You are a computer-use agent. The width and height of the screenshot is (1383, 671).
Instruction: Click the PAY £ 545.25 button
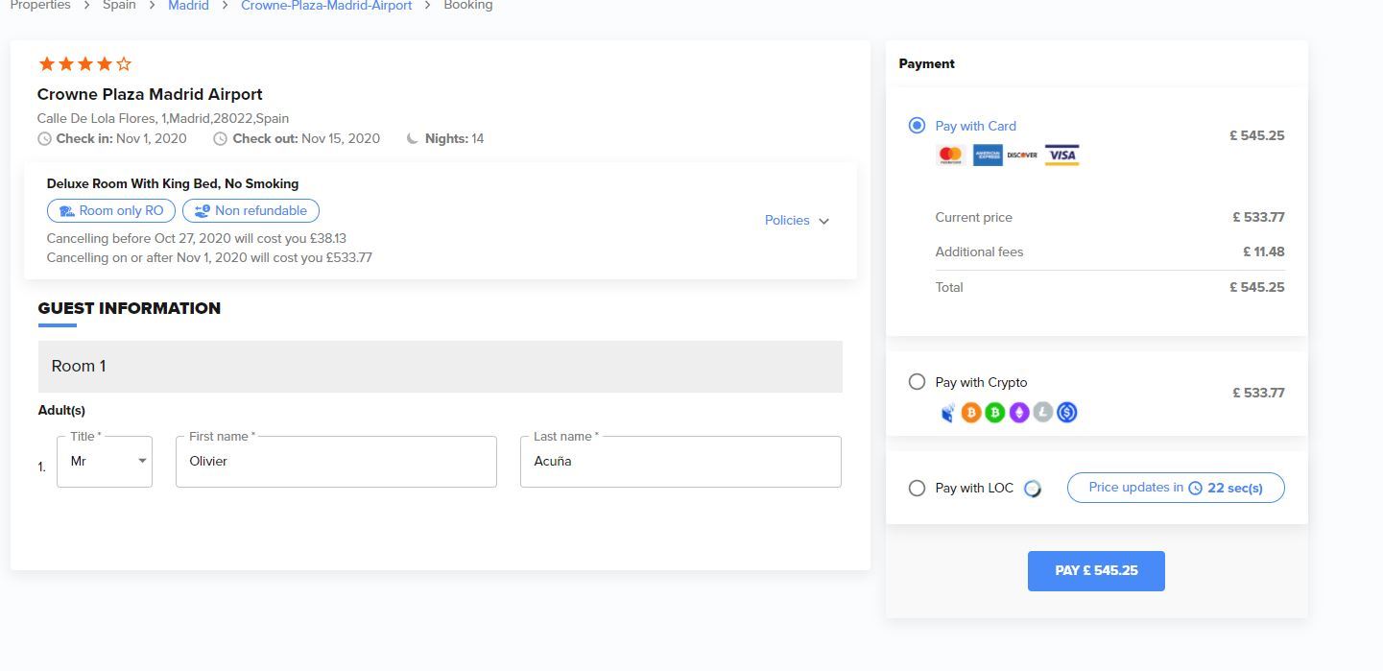point(1096,571)
